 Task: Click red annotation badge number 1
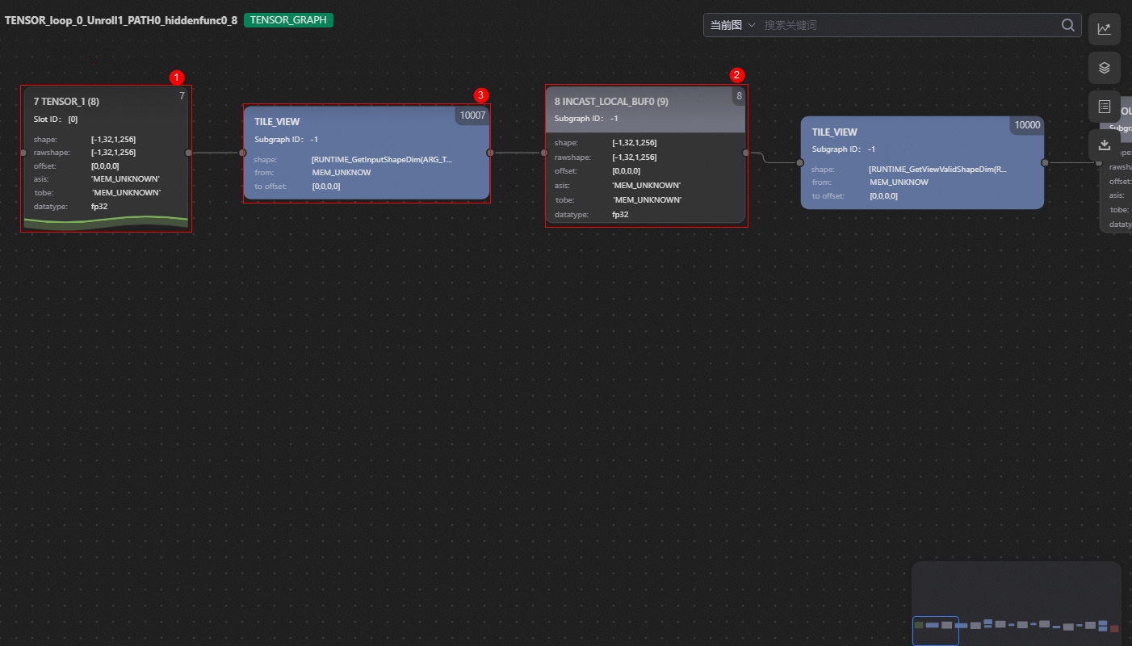coord(178,78)
